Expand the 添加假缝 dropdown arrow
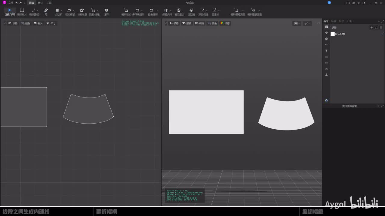This screenshot has height=216, width=385. pos(207,10)
